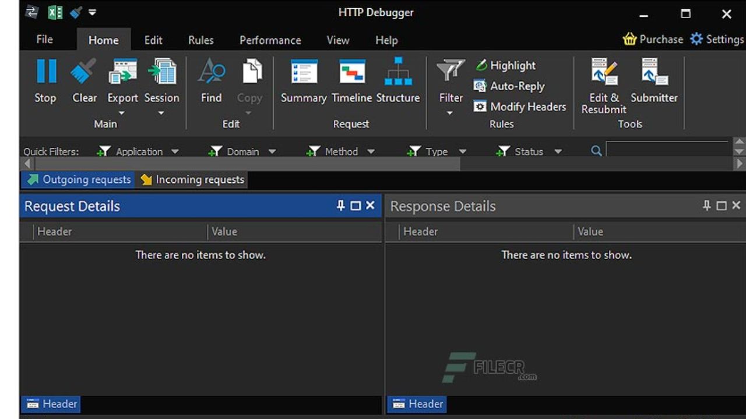The height and width of the screenshot is (419, 746).
Task: Click the Excel export icon in title bar
Action: tap(55, 12)
